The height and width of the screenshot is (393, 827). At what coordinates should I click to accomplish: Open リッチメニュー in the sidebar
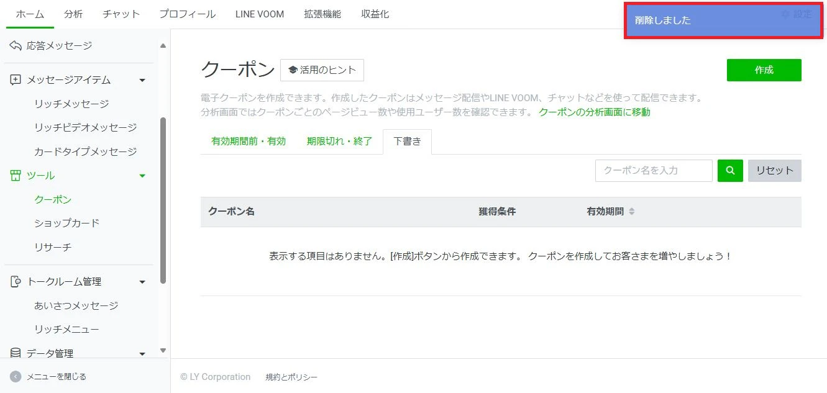[x=67, y=329]
